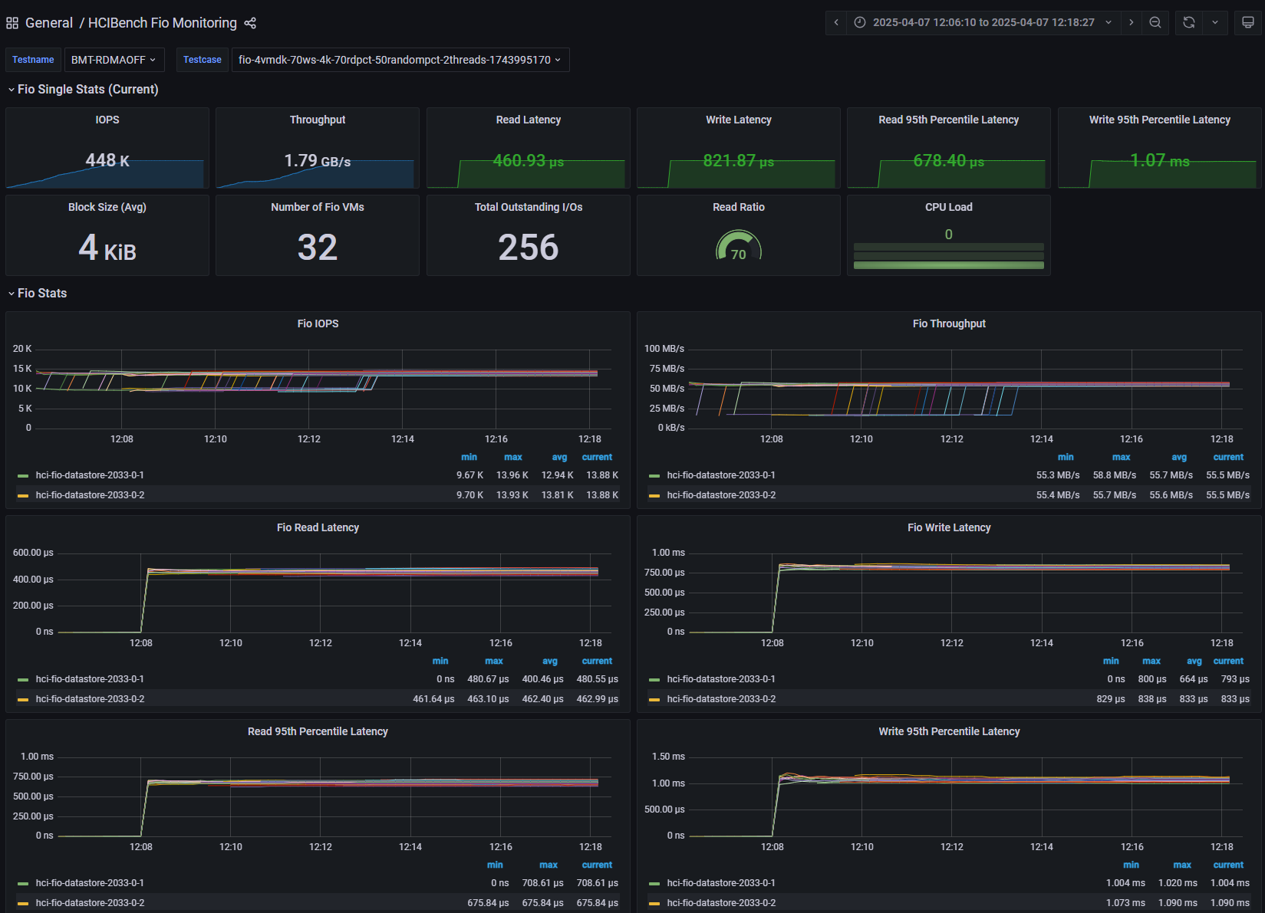1265x913 pixels.
Task: Shift time range backward with left arrow
Action: click(x=836, y=22)
